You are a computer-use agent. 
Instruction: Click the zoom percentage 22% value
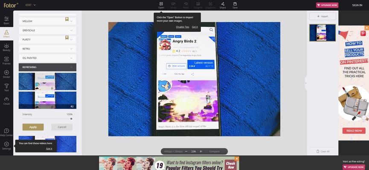tap(193, 151)
